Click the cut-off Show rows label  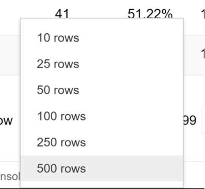tap(6, 121)
